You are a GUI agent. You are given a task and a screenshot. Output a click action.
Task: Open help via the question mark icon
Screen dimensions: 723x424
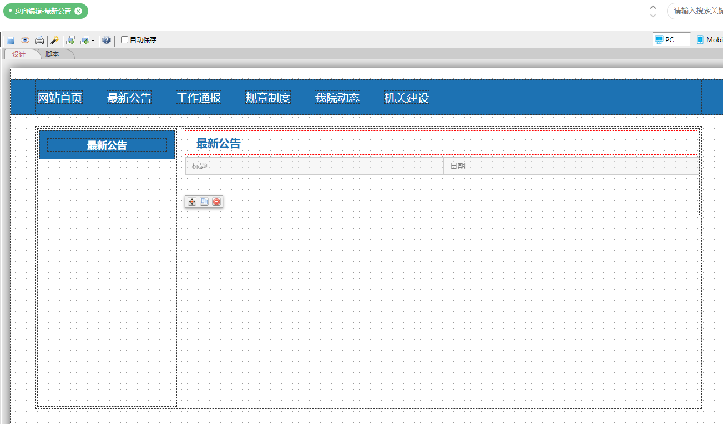[x=107, y=40]
